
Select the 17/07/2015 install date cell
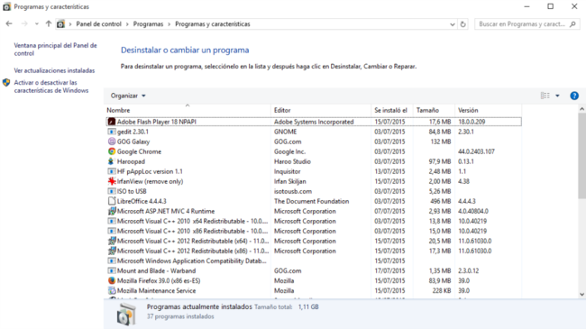tap(389, 270)
